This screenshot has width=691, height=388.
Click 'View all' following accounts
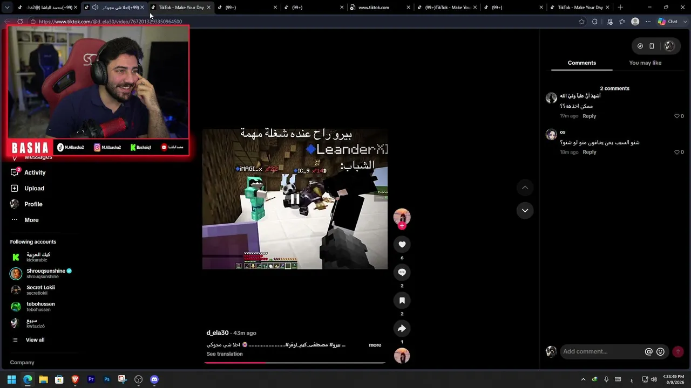pos(35,340)
